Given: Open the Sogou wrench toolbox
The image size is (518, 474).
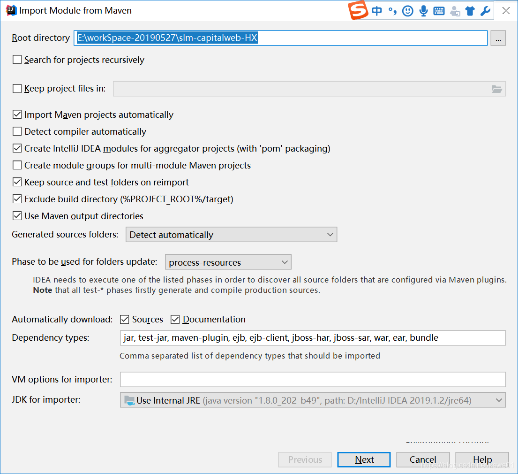Looking at the screenshot, I should pyautogui.click(x=485, y=11).
